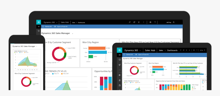The image size is (220, 96).
Task: Expand Dynamics 365 chevron on small tablet
Action: pos(140,51)
